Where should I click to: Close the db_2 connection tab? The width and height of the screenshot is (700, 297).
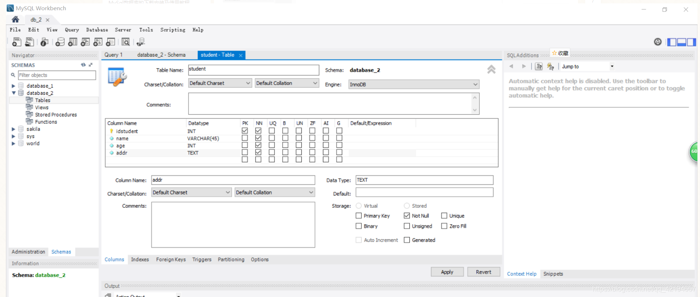tap(47, 20)
